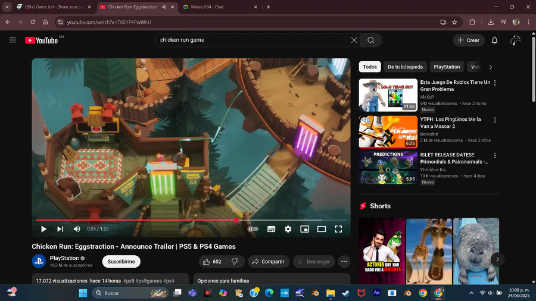Enable miniplayer mode
Image resolution: width=536 pixels, height=301 pixels.
tap(304, 229)
